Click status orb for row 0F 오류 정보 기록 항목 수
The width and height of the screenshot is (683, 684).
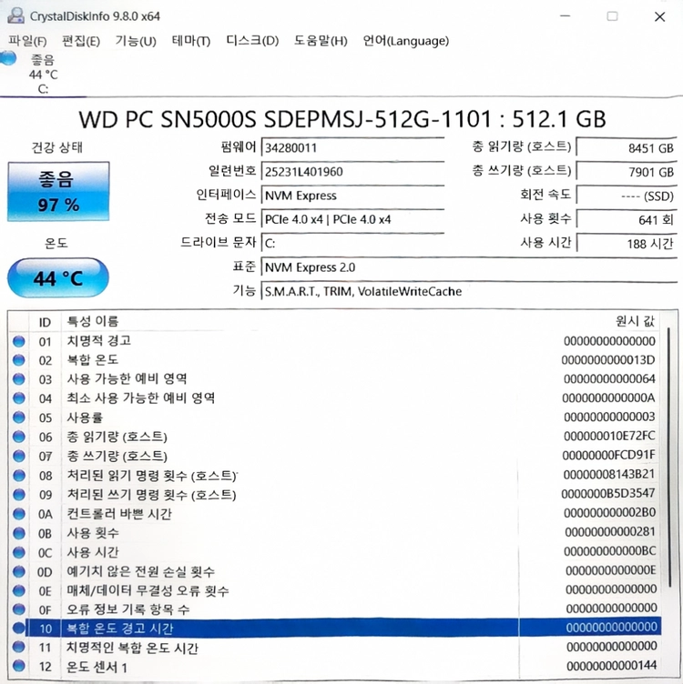click(19, 609)
